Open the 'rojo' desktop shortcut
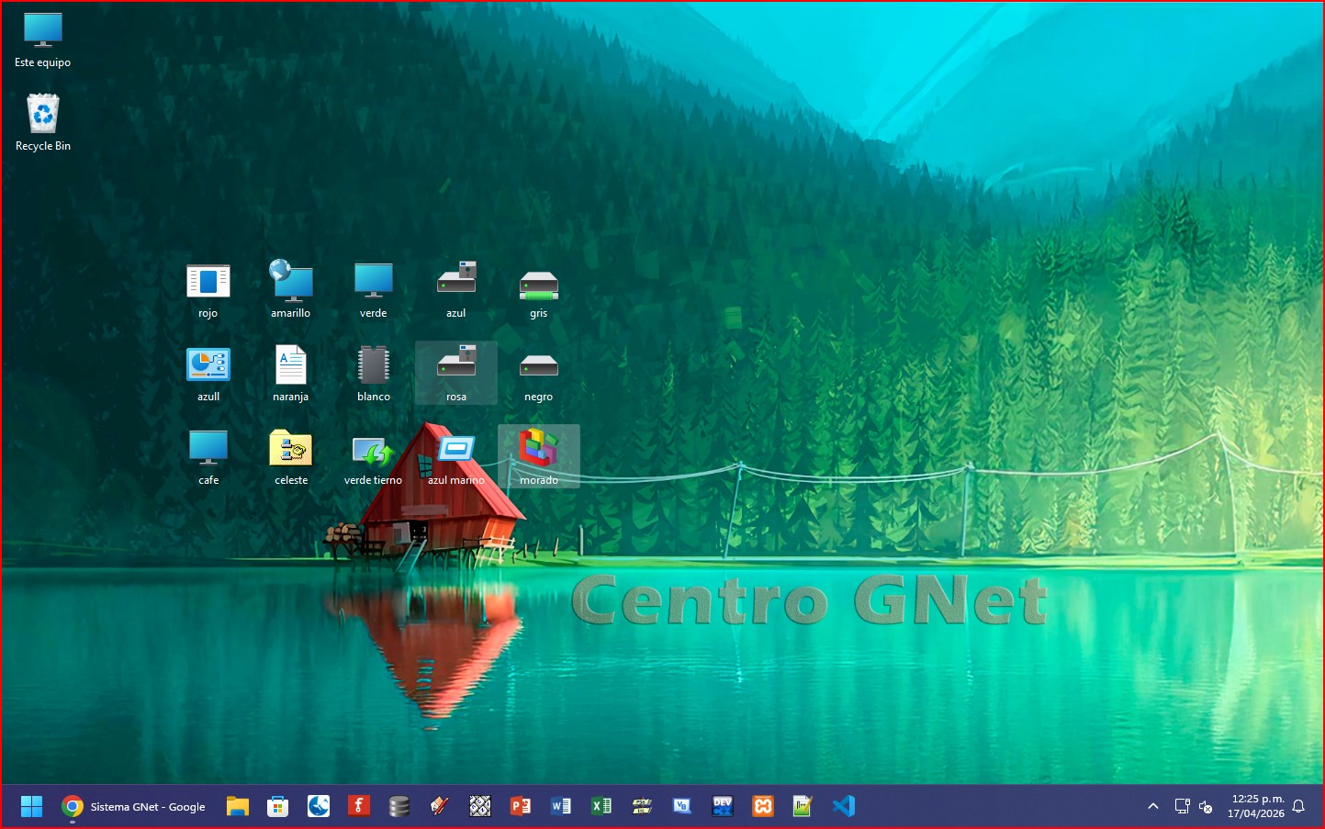The width and height of the screenshot is (1325, 829). (x=208, y=282)
